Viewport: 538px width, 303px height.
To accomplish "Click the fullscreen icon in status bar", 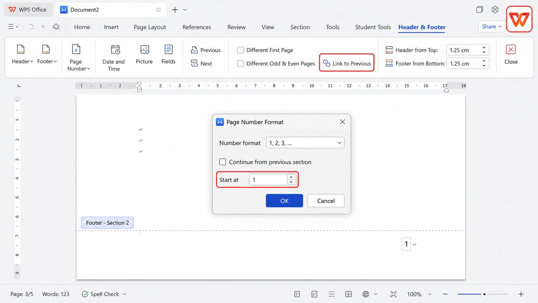I will pyautogui.click(x=393, y=294).
